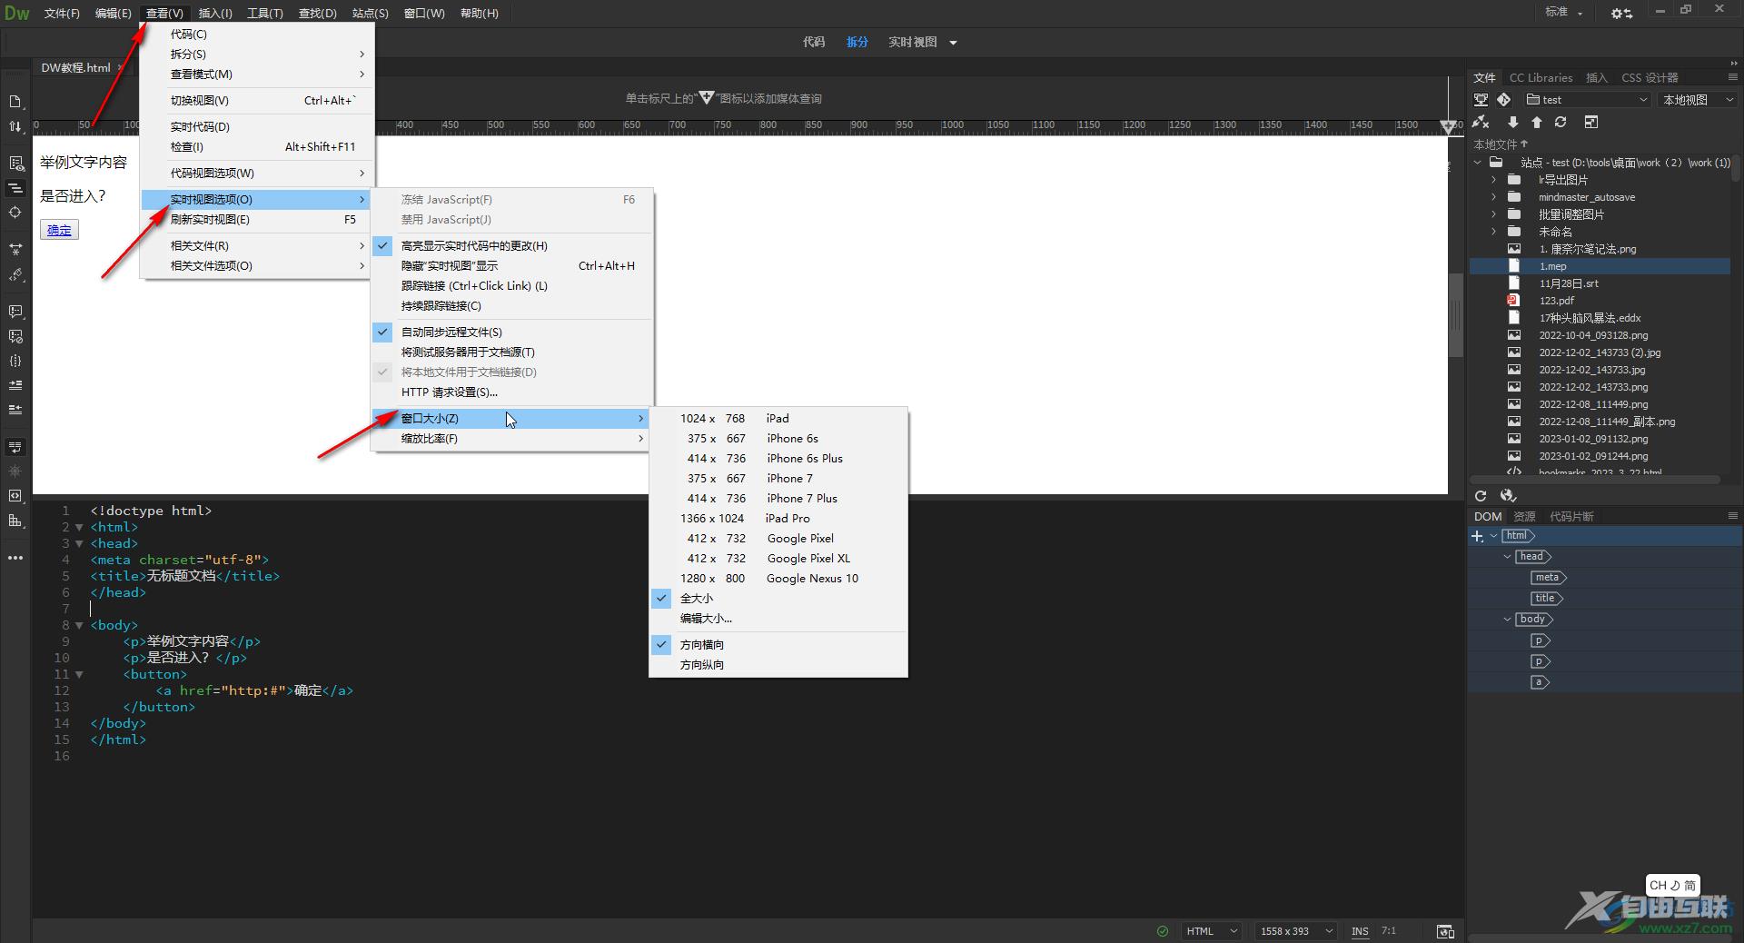
Task: Click the recent snippets icon
Action: tap(15, 496)
